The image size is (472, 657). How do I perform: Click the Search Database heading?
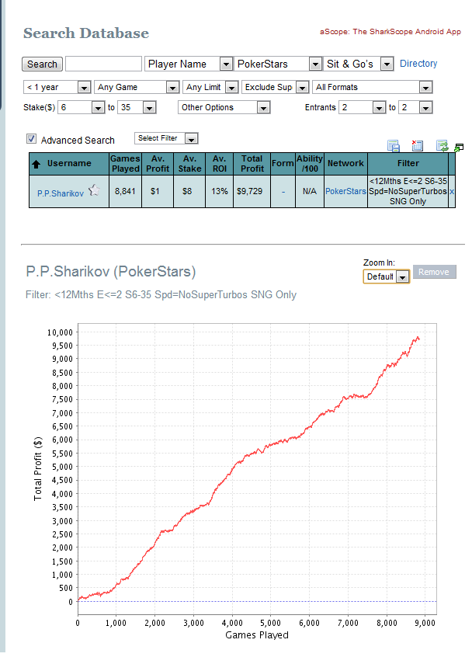pyautogui.click(x=86, y=33)
